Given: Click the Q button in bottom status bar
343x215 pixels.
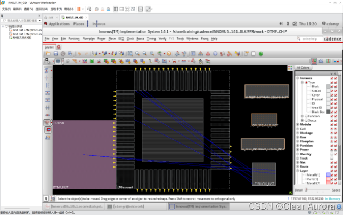Looking at the screenshot, I should (46, 198).
